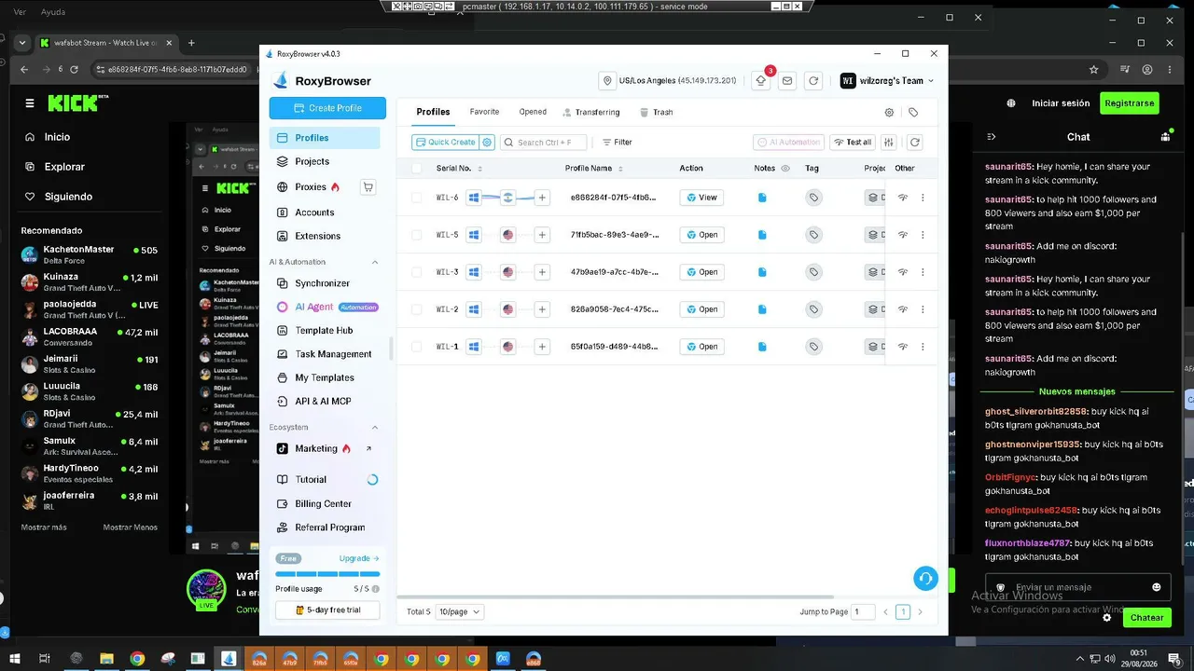Switch to the Transferring tab
The width and height of the screenshot is (1194, 671).
pos(591,112)
